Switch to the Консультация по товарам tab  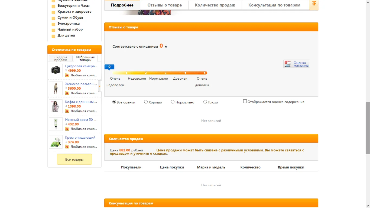[274, 5]
